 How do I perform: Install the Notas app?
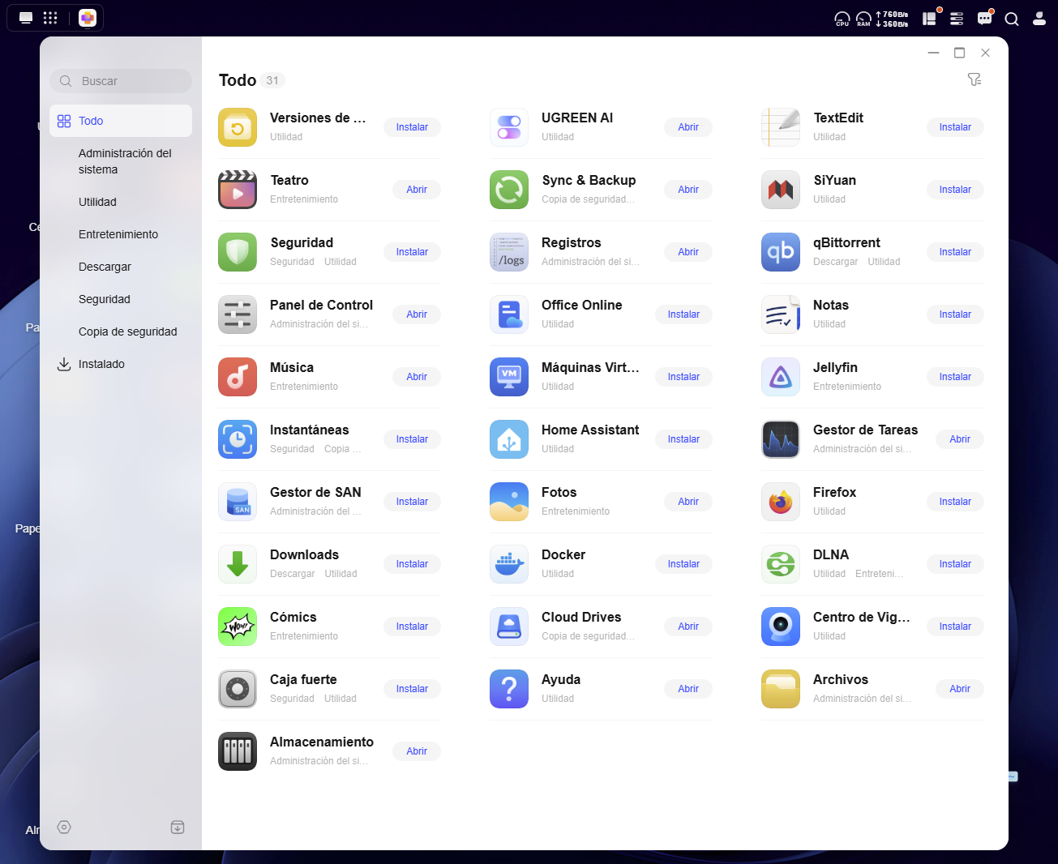[x=955, y=314]
